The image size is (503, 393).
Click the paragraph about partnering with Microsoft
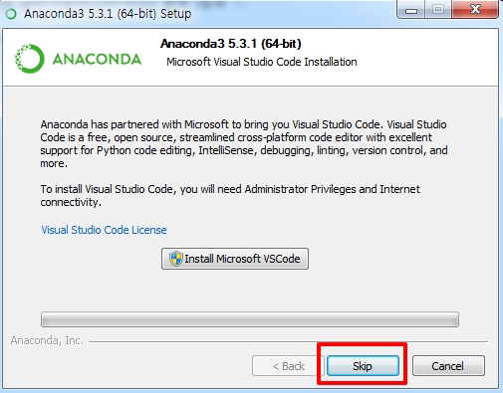click(x=244, y=144)
